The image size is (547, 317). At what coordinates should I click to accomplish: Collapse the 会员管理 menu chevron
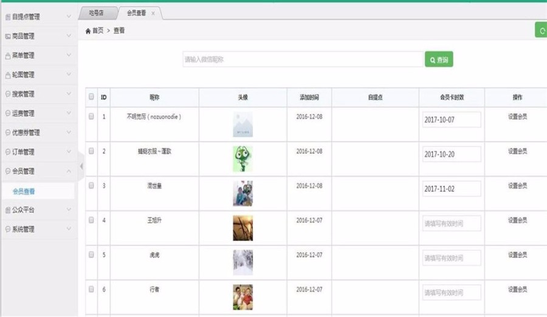(x=69, y=171)
